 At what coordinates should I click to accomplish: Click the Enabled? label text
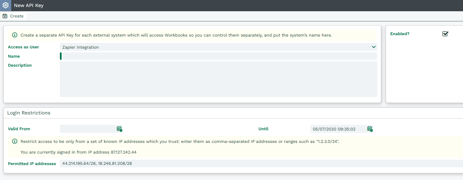tap(400, 34)
